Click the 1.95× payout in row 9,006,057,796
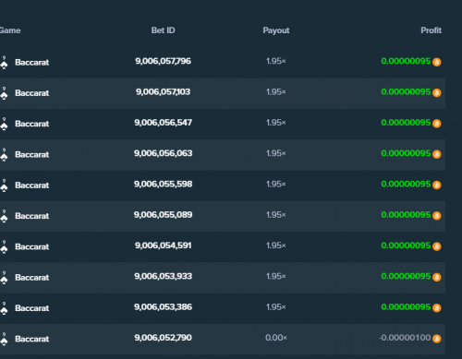Viewport: 462px width, 359px height. 276,61
